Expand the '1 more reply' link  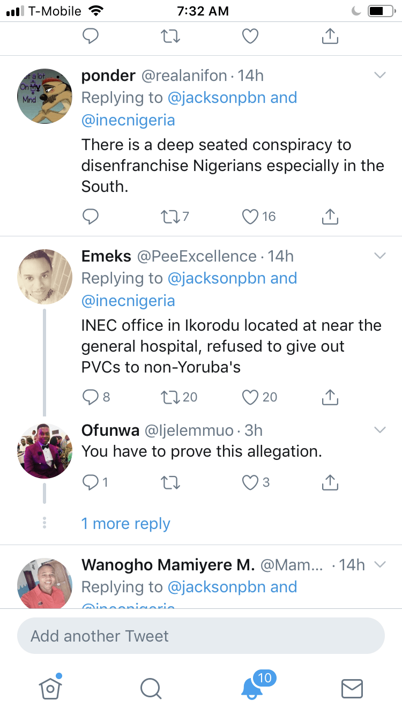pos(126,524)
